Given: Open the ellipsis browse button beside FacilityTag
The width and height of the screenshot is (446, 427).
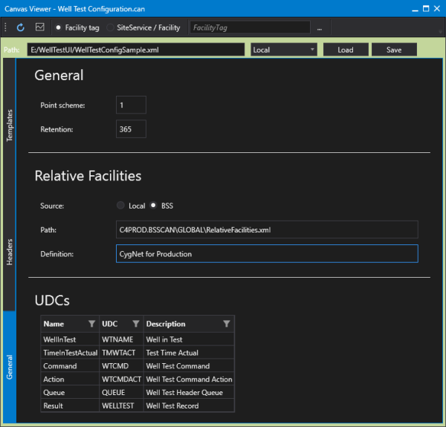Looking at the screenshot, I should (x=320, y=27).
